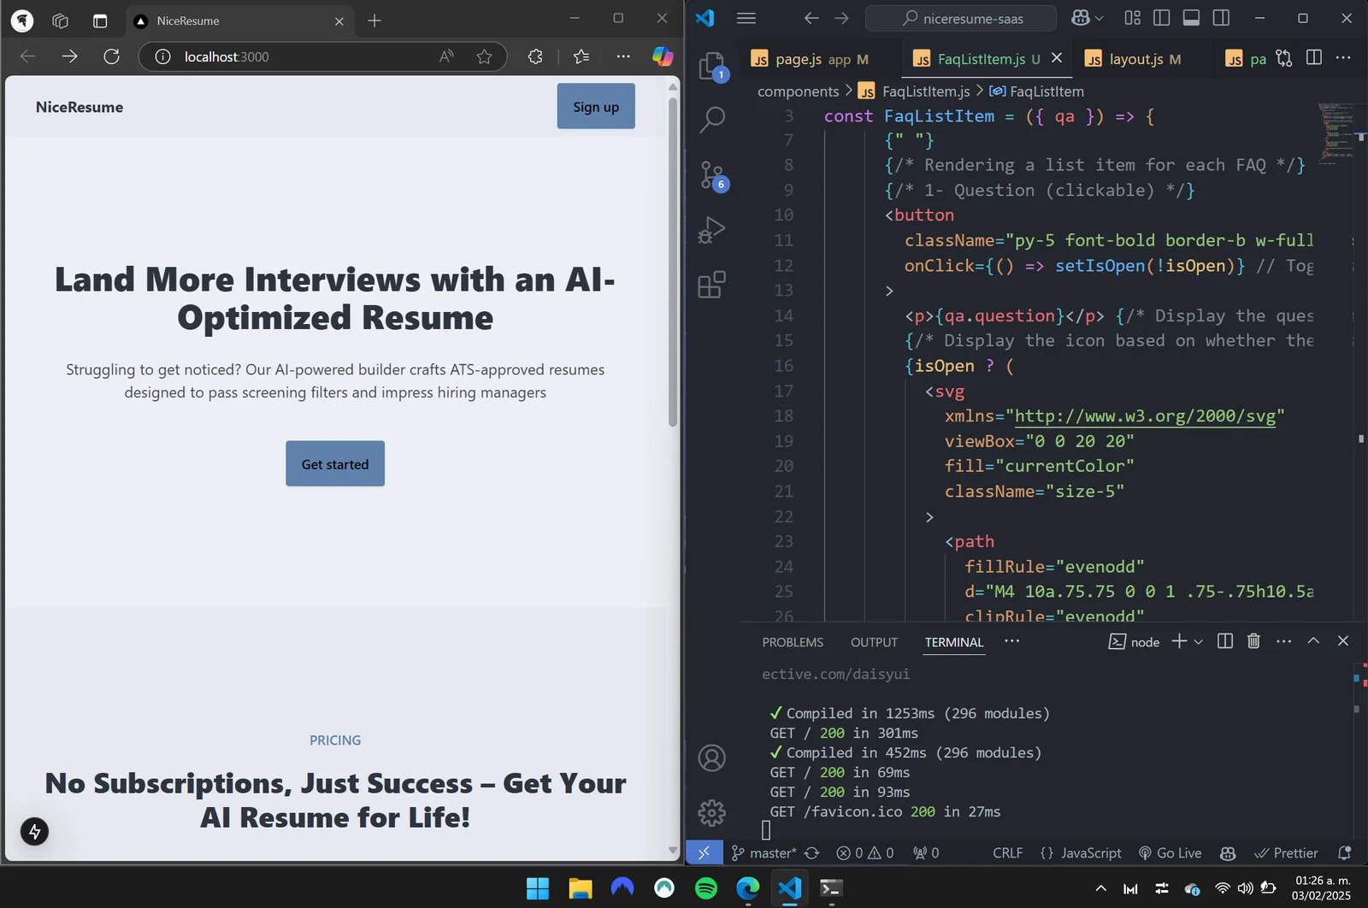Open the Search view in activity bar
The image size is (1368, 908).
coord(711,120)
